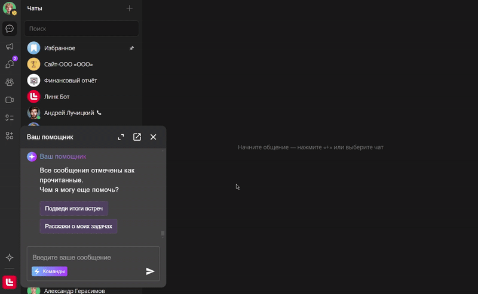Open the AI assistant sparkle icon

(x=10, y=258)
